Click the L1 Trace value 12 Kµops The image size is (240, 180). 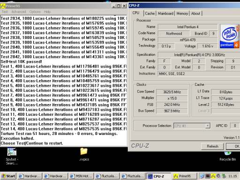point(225,98)
